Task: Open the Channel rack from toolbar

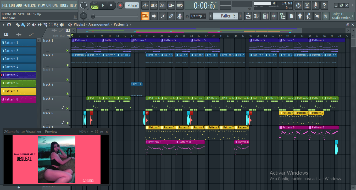Action: tap(265, 16)
